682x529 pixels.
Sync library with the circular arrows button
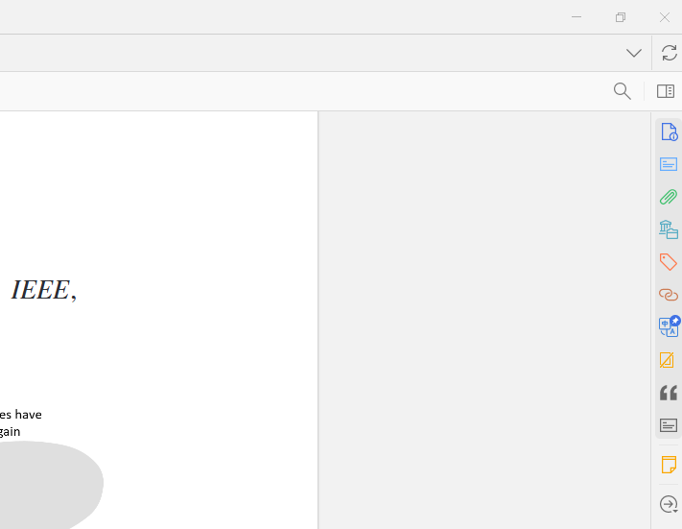pyautogui.click(x=669, y=53)
